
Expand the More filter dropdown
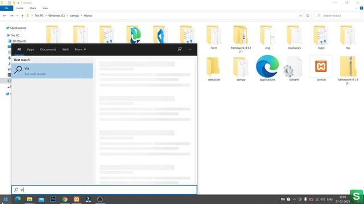point(80,49)
